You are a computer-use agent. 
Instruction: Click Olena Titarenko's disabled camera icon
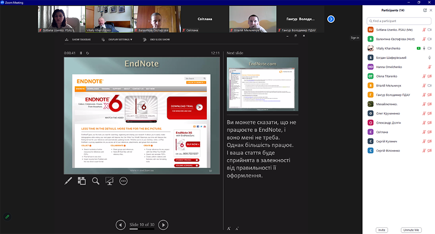click(430, 76)
